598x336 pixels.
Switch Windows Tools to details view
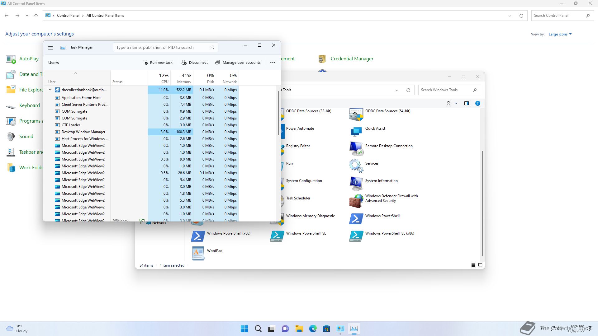pyautogui.click(x=473, y=265)
